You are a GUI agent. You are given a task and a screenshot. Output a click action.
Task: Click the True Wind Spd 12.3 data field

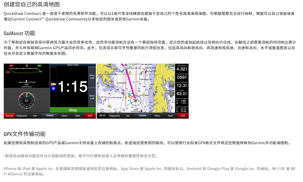coord(182,85)
